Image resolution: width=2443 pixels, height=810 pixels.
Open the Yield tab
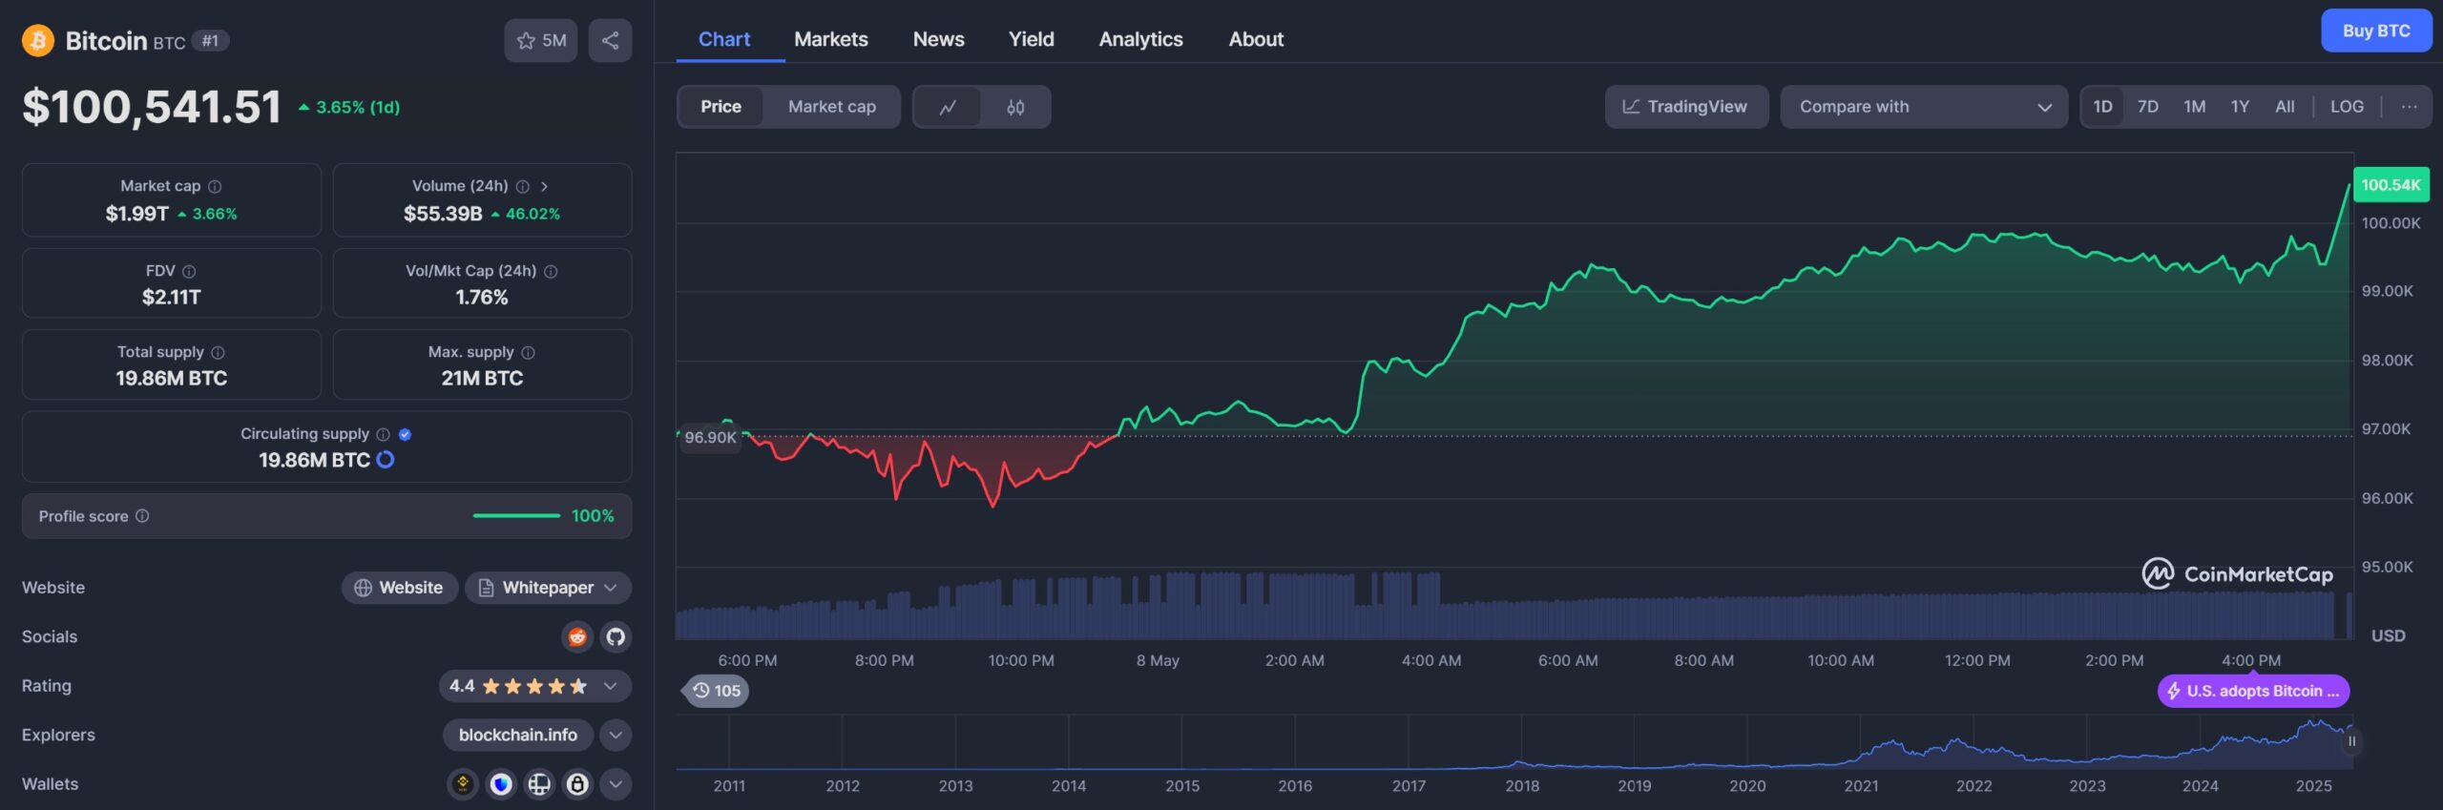pos(1031,39)
